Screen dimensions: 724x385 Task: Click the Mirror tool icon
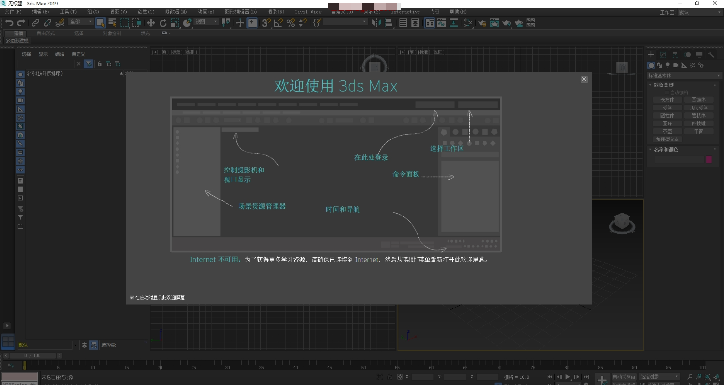click(x=376, y=23)
